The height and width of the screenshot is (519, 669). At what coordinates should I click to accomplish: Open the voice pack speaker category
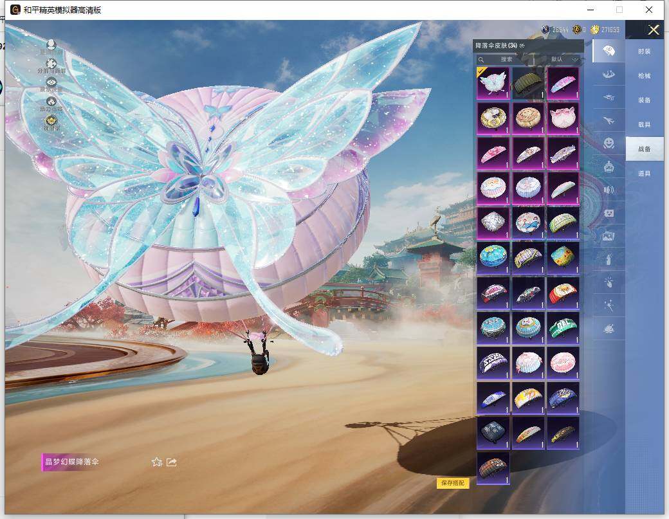pos(608,190)
